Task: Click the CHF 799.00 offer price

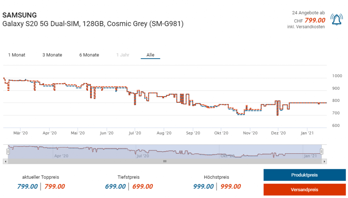Action: point(315,20)
